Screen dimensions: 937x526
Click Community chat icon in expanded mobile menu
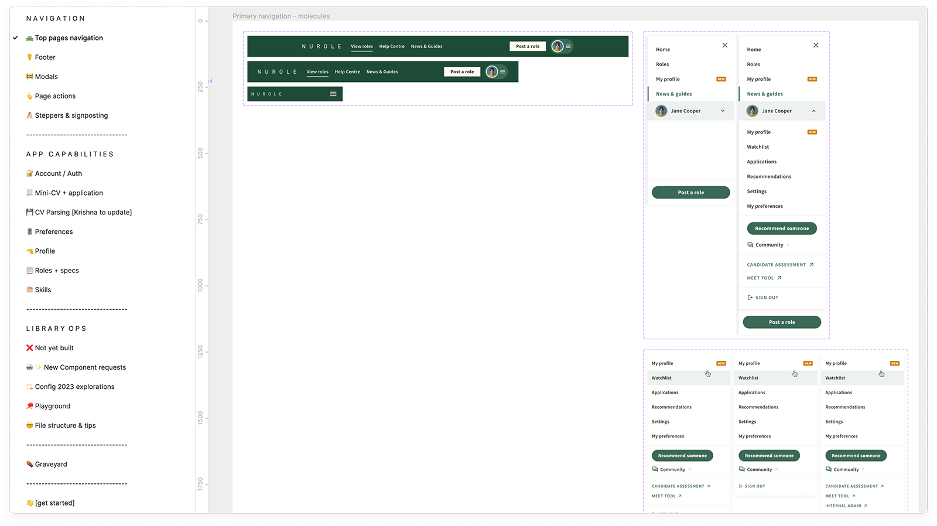tap(750, 245)
